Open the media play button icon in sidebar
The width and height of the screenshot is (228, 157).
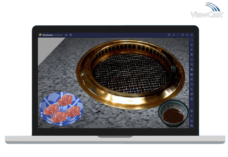tap(192, 55)
